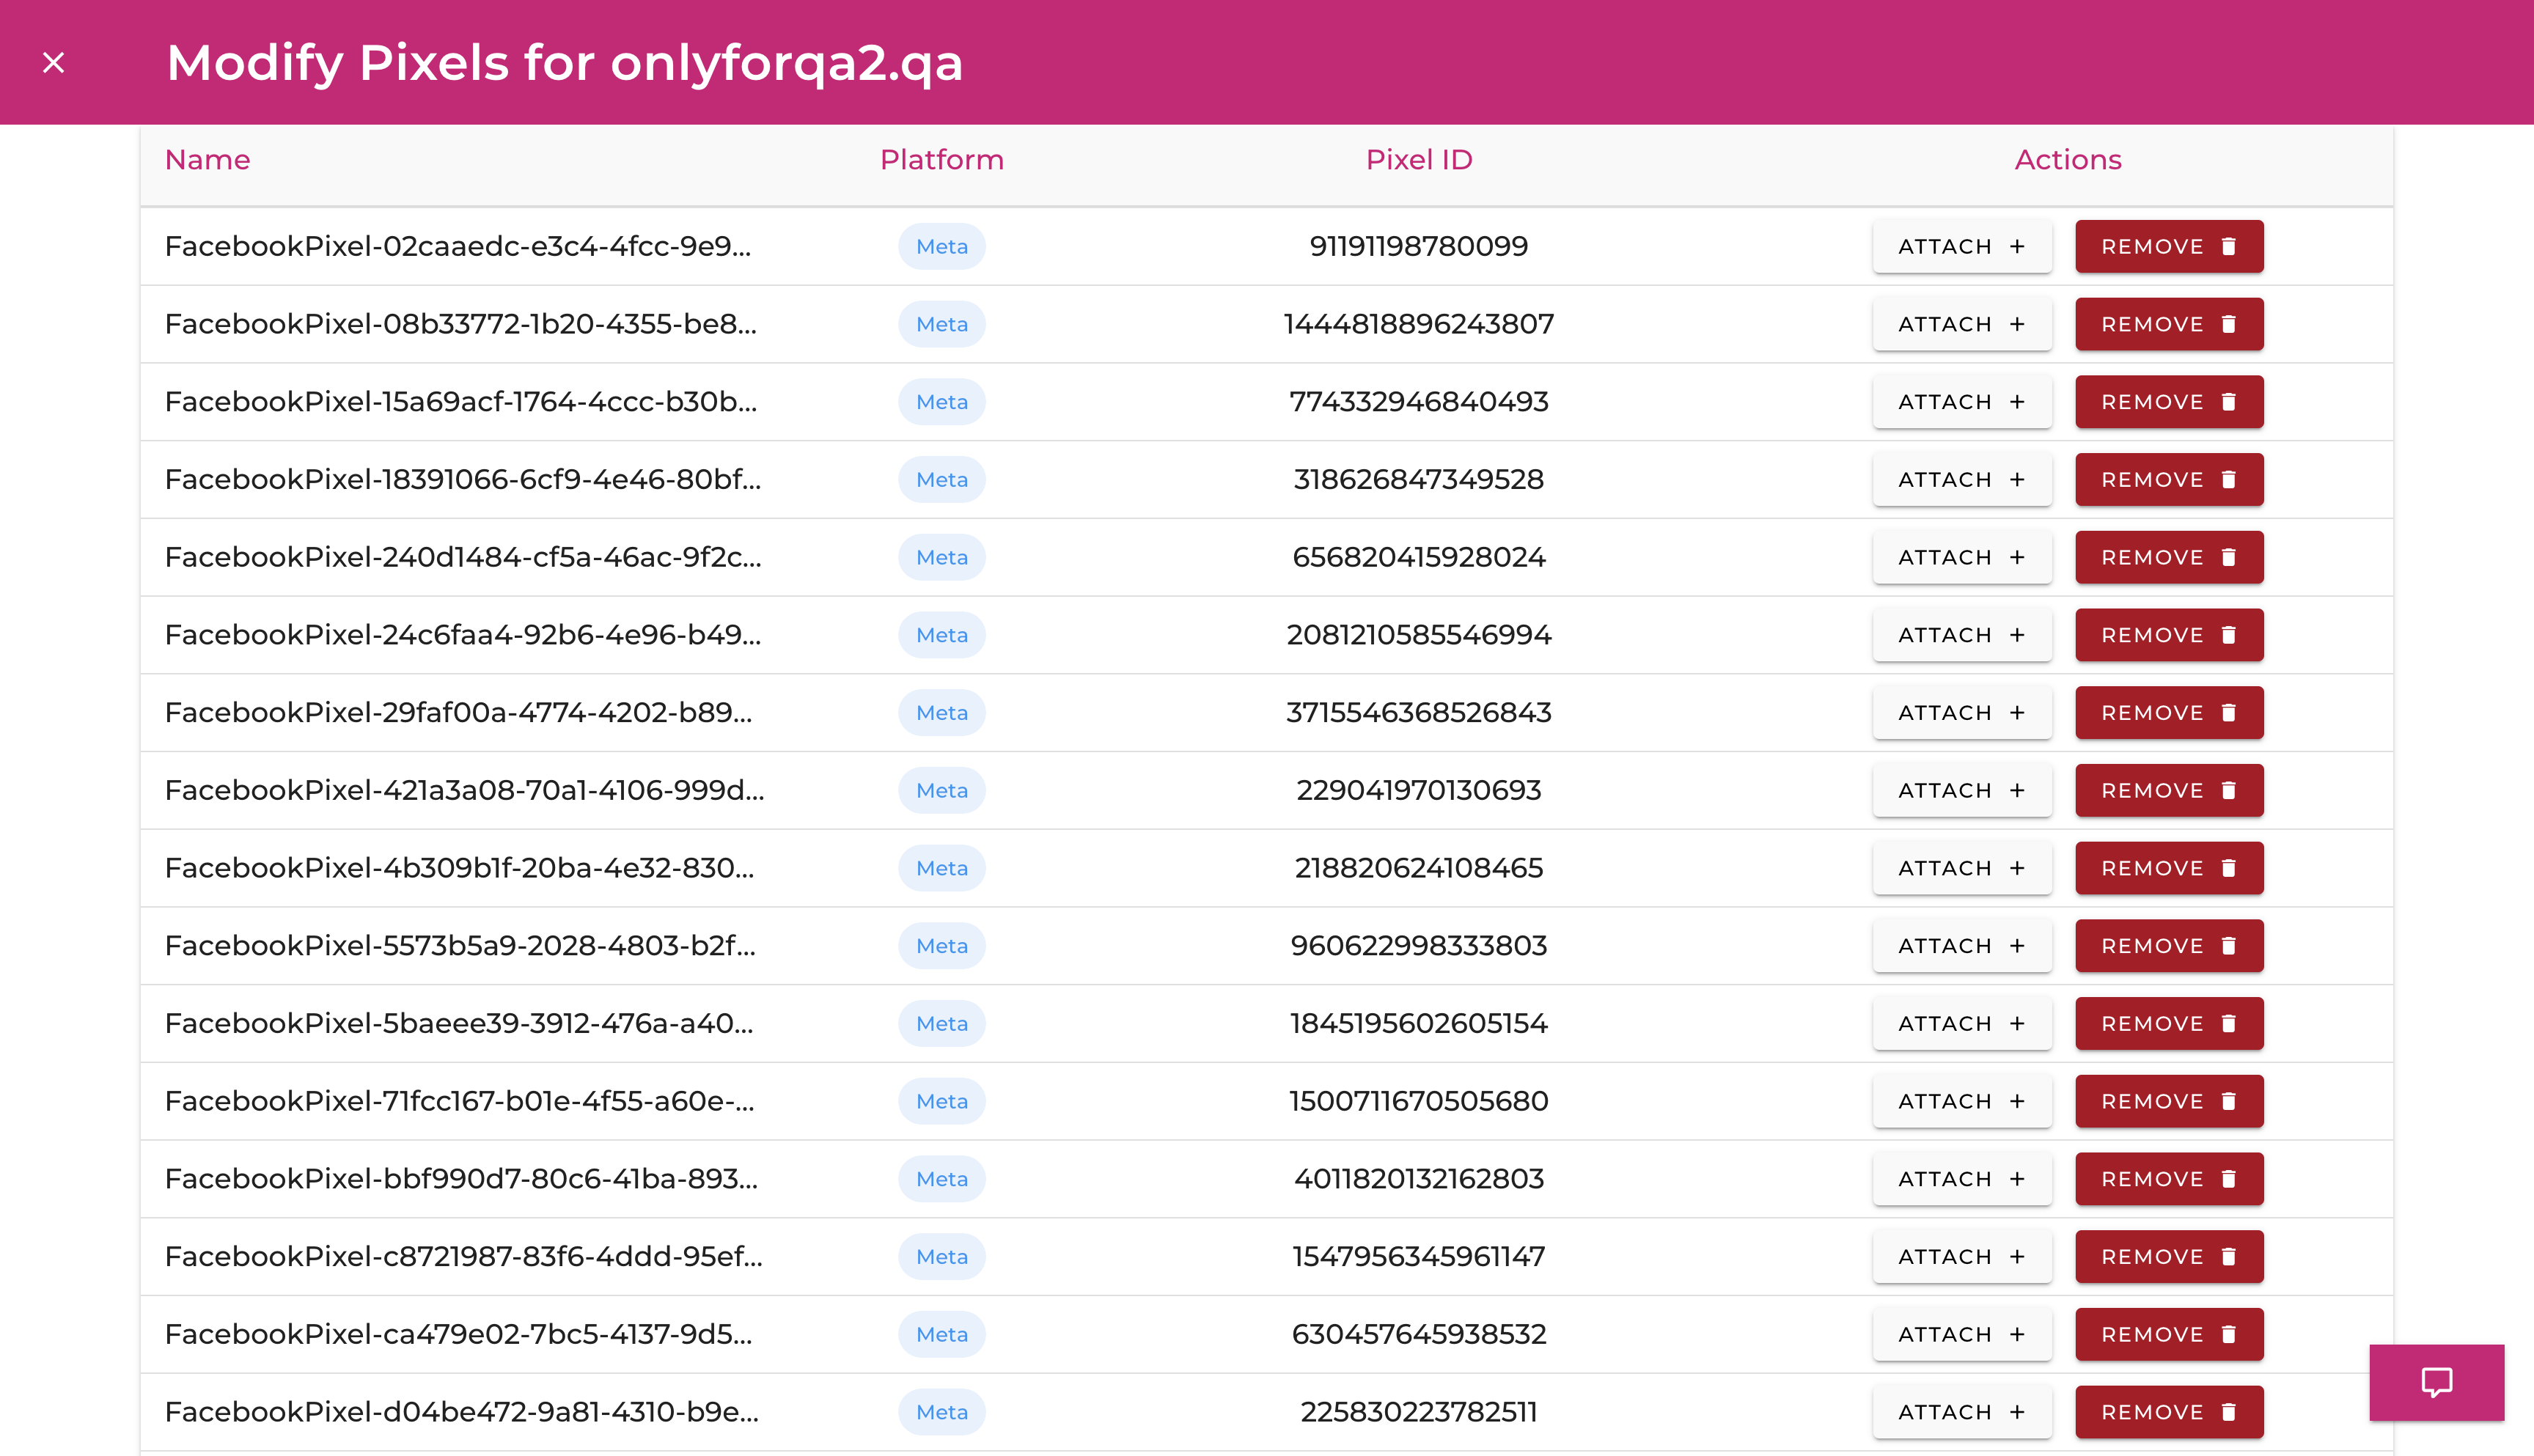Click trash icon in FacebookPixel-29faf00a row
The width and height of the screenshot is (2534, 1456).
coord(2228,713)
